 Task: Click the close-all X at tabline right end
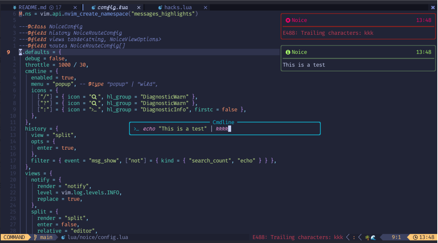click(x=433, y=8)
